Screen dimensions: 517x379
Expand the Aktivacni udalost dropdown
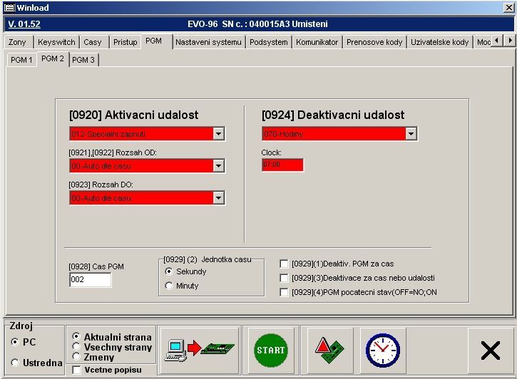[219, 134]
